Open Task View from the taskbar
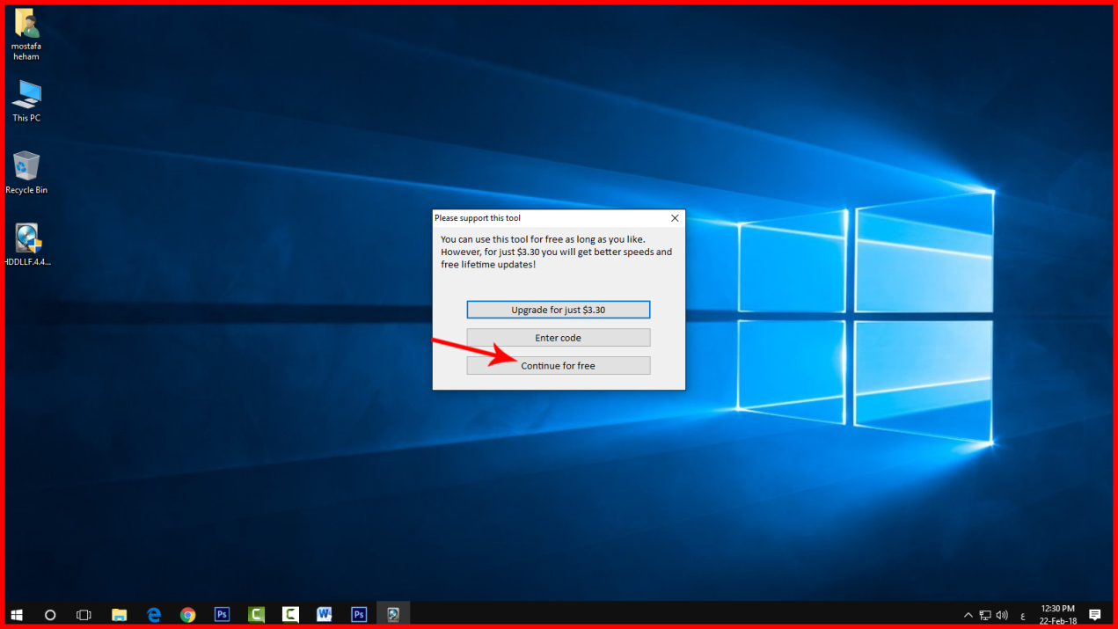Image resolution: width=1118 pixels, height=629 pixels. pos(84,615)
